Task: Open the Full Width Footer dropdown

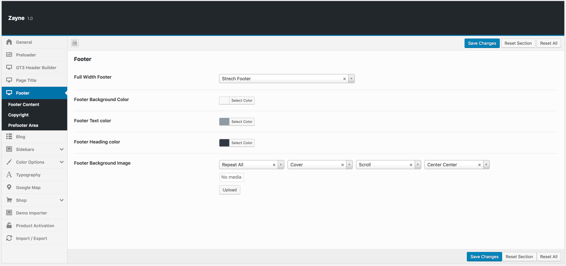Action: click(351, 79)
